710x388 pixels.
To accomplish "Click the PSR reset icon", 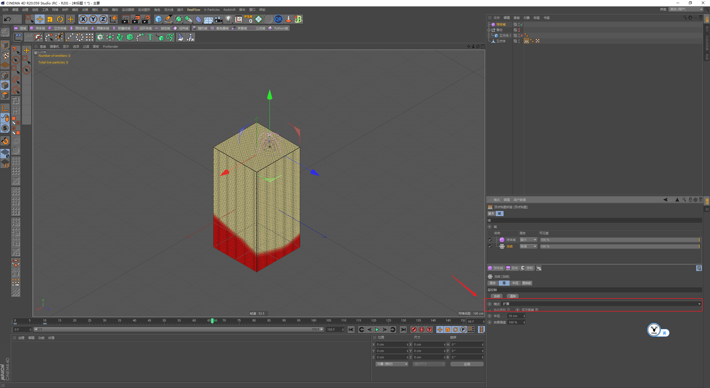I will [x=248, y=19].
